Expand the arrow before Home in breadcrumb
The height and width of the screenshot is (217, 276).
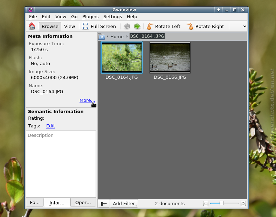click(108, 36)
